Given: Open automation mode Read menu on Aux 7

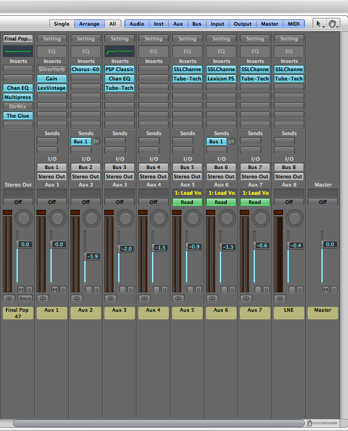Looking at the screenshot, I should (x=255, y=202).
